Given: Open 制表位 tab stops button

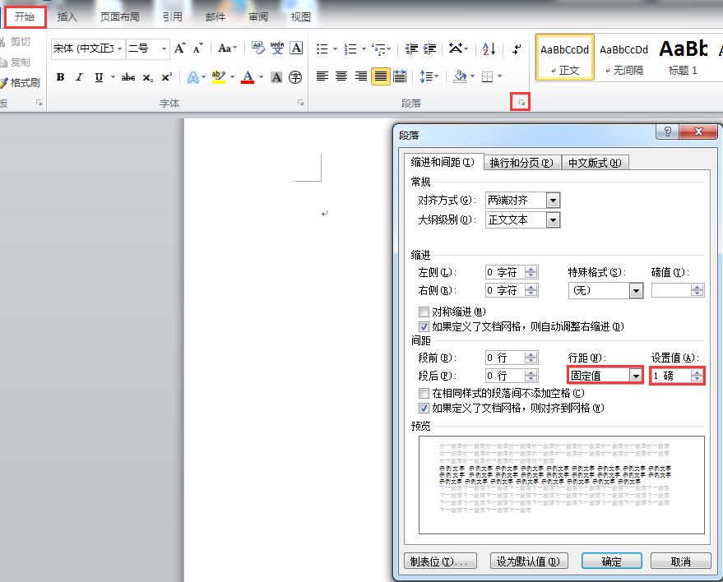Looking at the screenshot, I should pos(440,561).
